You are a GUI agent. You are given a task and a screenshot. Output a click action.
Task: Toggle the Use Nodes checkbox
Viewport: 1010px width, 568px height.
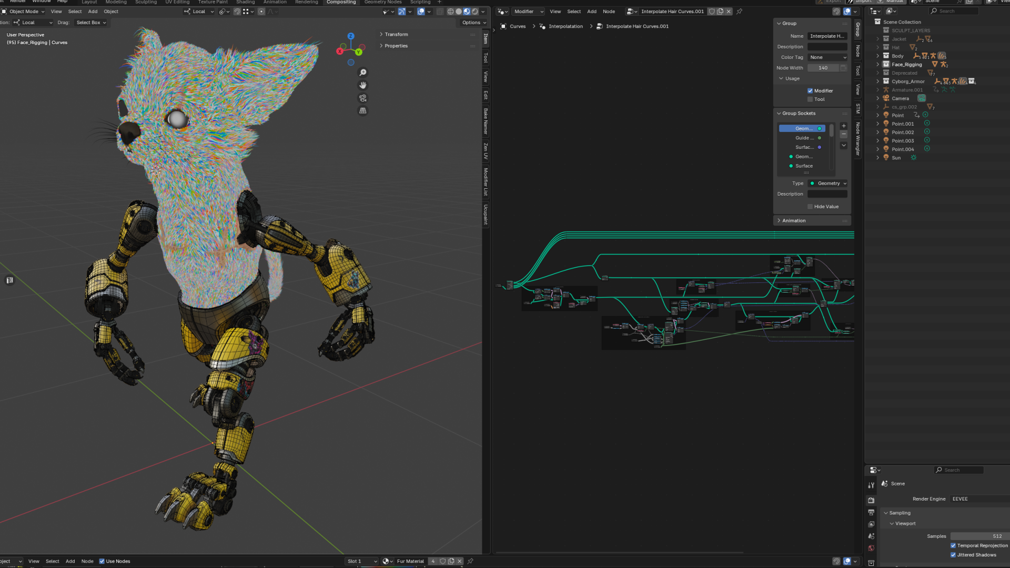click(102, 561)
